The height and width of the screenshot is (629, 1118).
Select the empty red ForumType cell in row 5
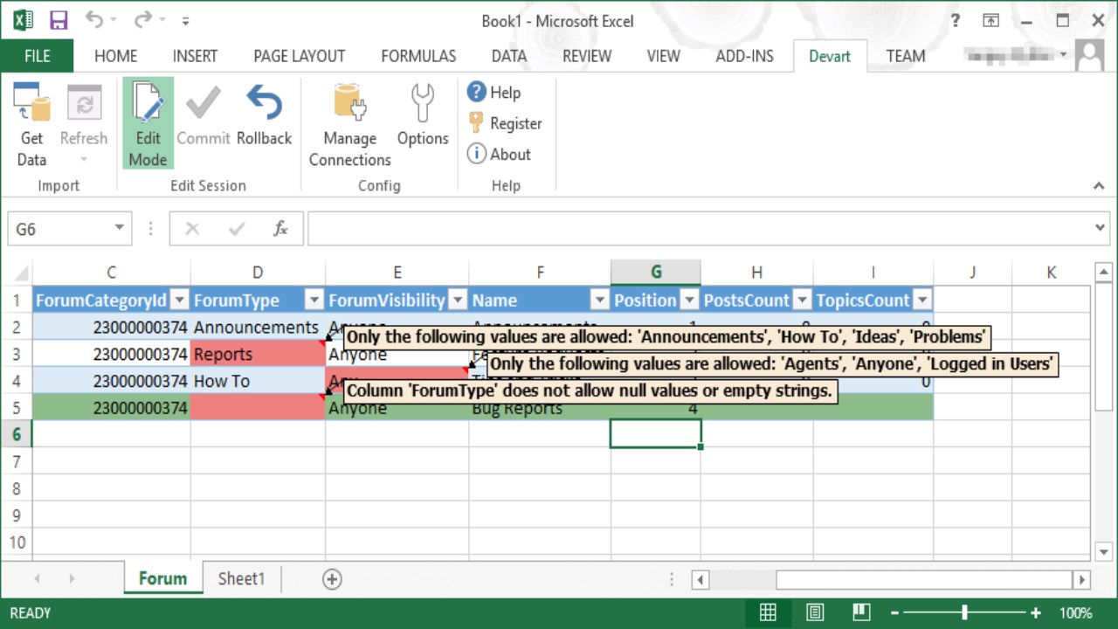point(258,408)
